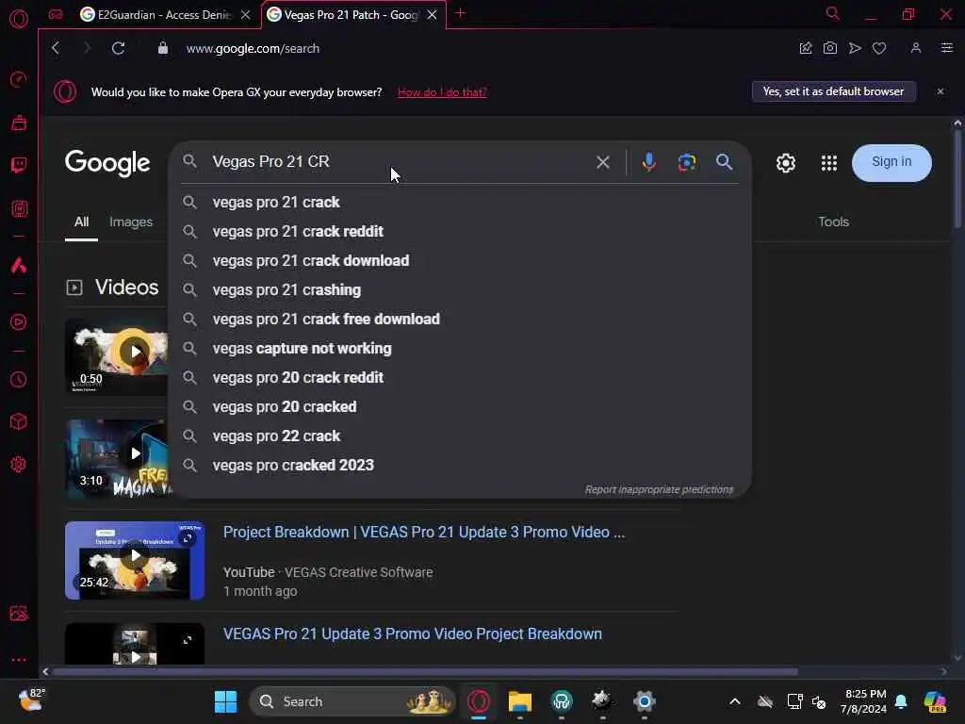Click the horizontal page scrollbar

pos(425,671)
